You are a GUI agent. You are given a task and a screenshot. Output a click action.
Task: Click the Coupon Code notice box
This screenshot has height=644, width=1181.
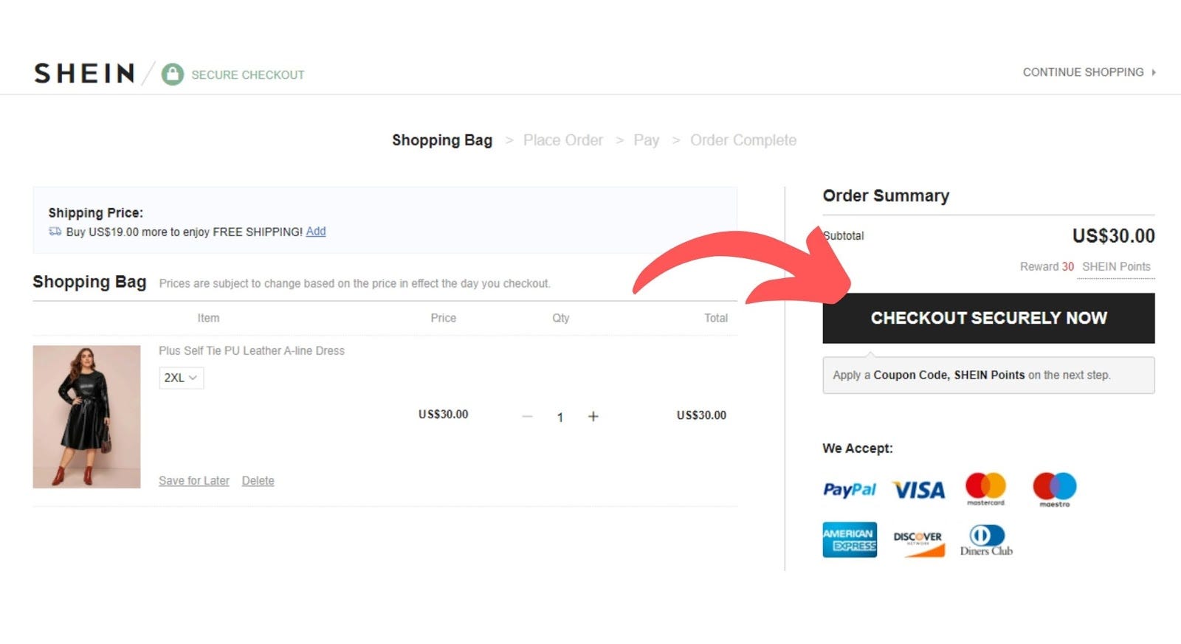point(988,375)
